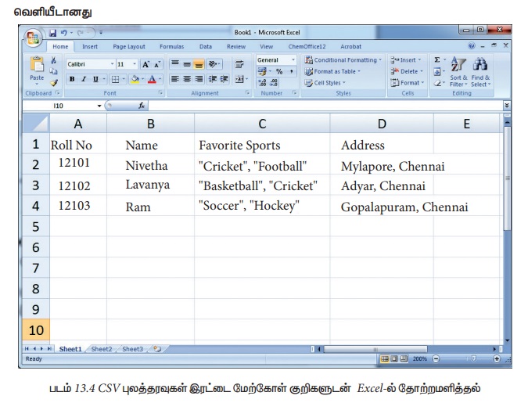
Task: Expand the Conditional Formatting menu
Action: pyautogui.click(x=343, y=60)
